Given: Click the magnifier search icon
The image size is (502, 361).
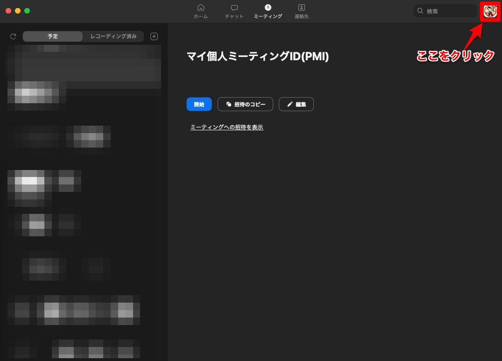Looking at the screenshot, I should (x=420, y=11).
